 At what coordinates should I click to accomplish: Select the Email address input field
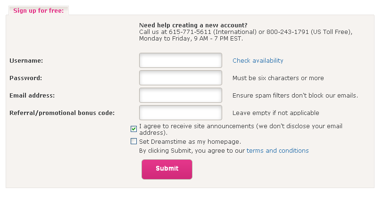point(180,95)
